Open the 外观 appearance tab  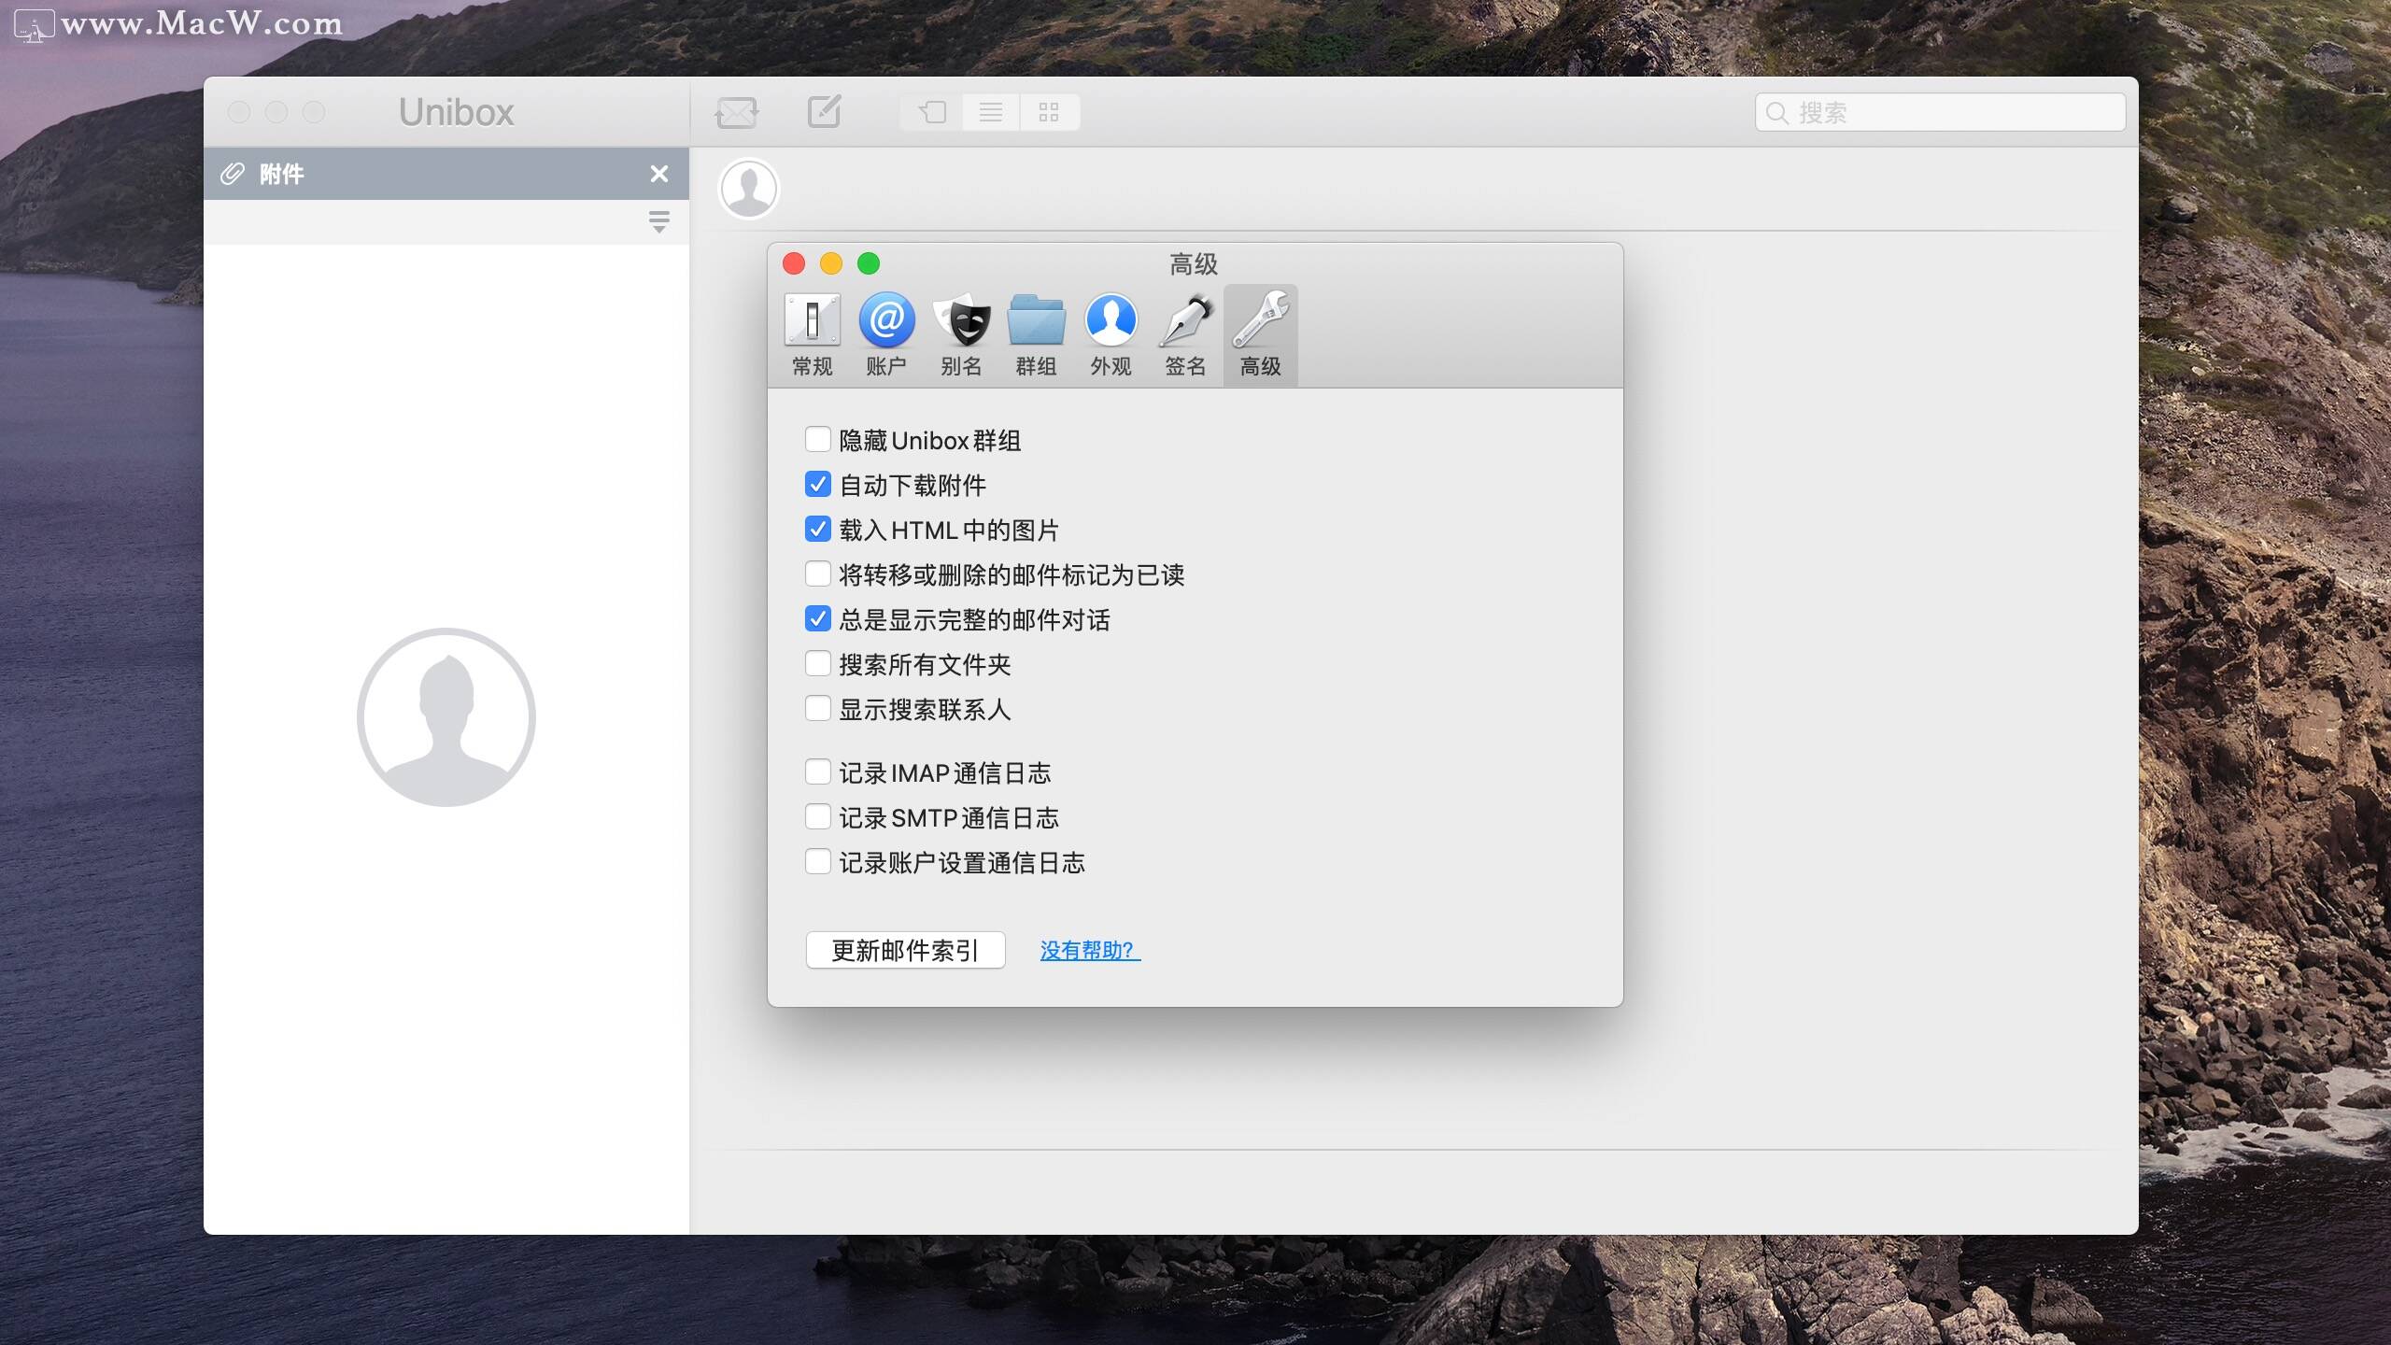[x=1111, y=334]
